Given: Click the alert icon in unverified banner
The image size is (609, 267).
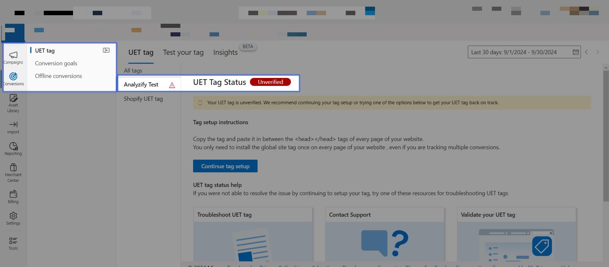Looking at the screenshot, I should click(x=200, y=103).
